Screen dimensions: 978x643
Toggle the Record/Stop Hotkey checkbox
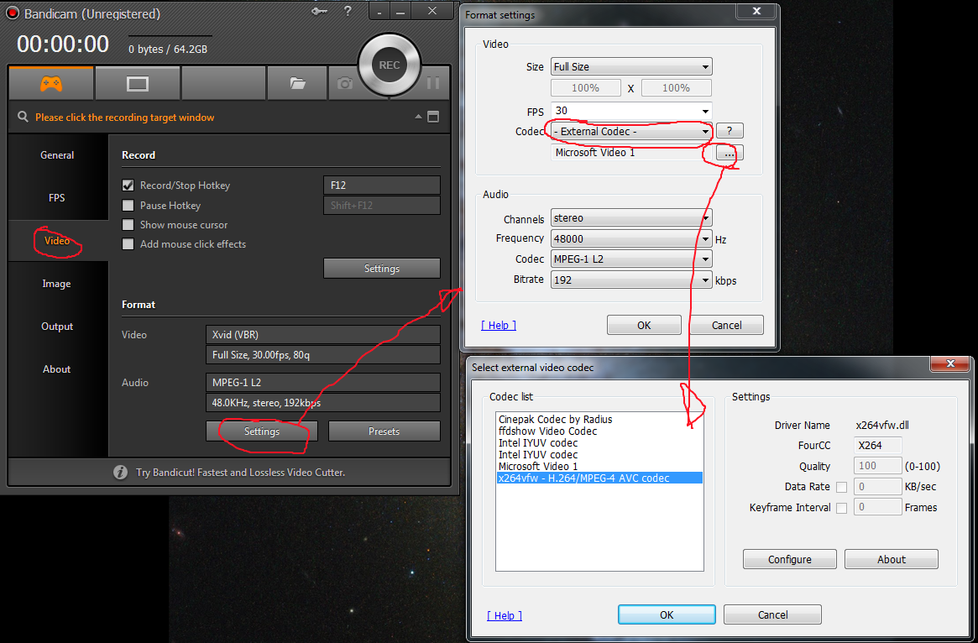[x=128, y=186]
